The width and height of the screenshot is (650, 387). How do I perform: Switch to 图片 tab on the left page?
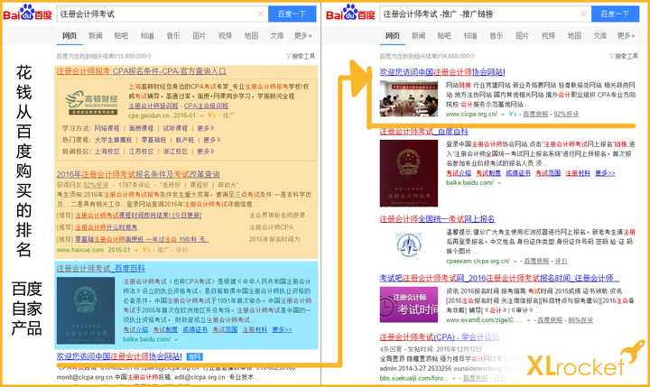[x=199, y=36]
